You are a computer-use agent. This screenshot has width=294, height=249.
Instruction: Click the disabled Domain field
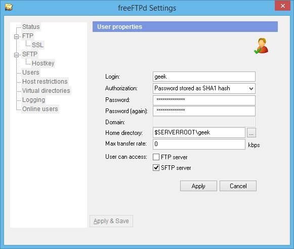204,122
